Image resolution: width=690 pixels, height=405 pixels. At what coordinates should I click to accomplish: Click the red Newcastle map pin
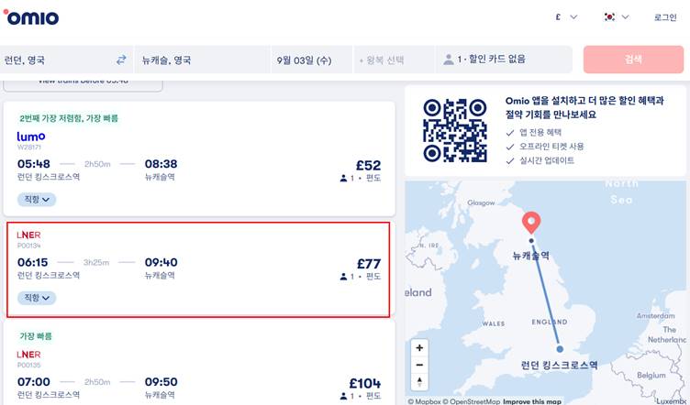531,223
